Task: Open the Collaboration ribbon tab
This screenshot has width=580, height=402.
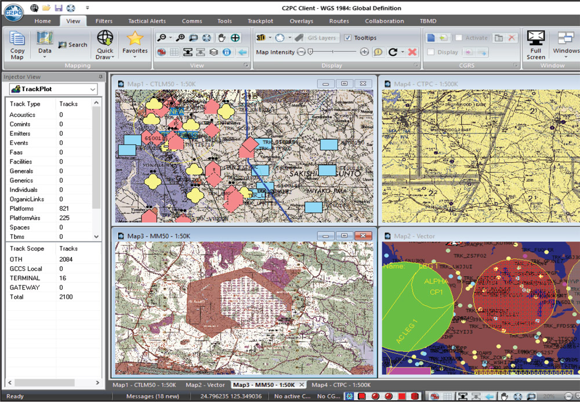Action: pyautogui.click(x=385, y=21)
